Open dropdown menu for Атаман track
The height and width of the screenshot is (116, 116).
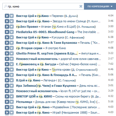coord(12,27)
